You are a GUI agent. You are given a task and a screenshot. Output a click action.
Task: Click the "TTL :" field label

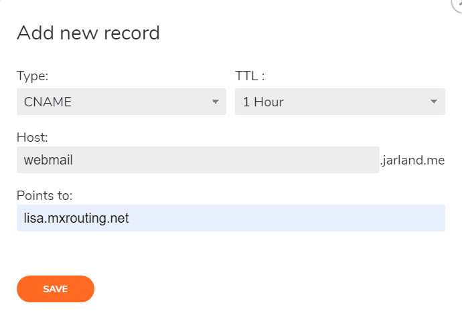tap(250, 76)
